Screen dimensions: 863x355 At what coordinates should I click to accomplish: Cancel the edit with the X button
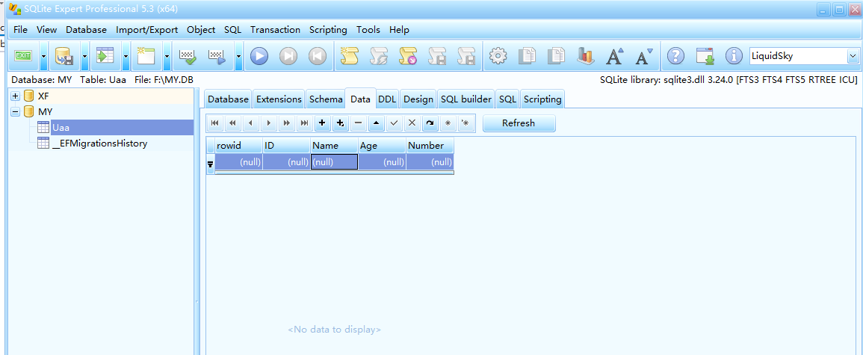tap(411, 123)
